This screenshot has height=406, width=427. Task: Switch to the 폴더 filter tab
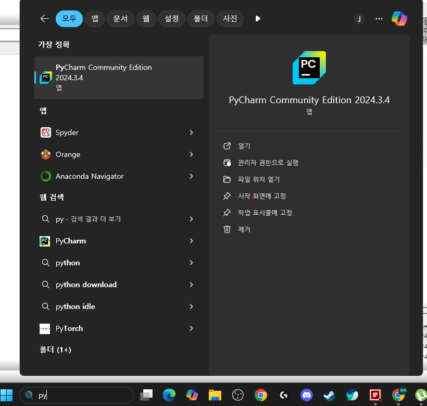(200, 19)
